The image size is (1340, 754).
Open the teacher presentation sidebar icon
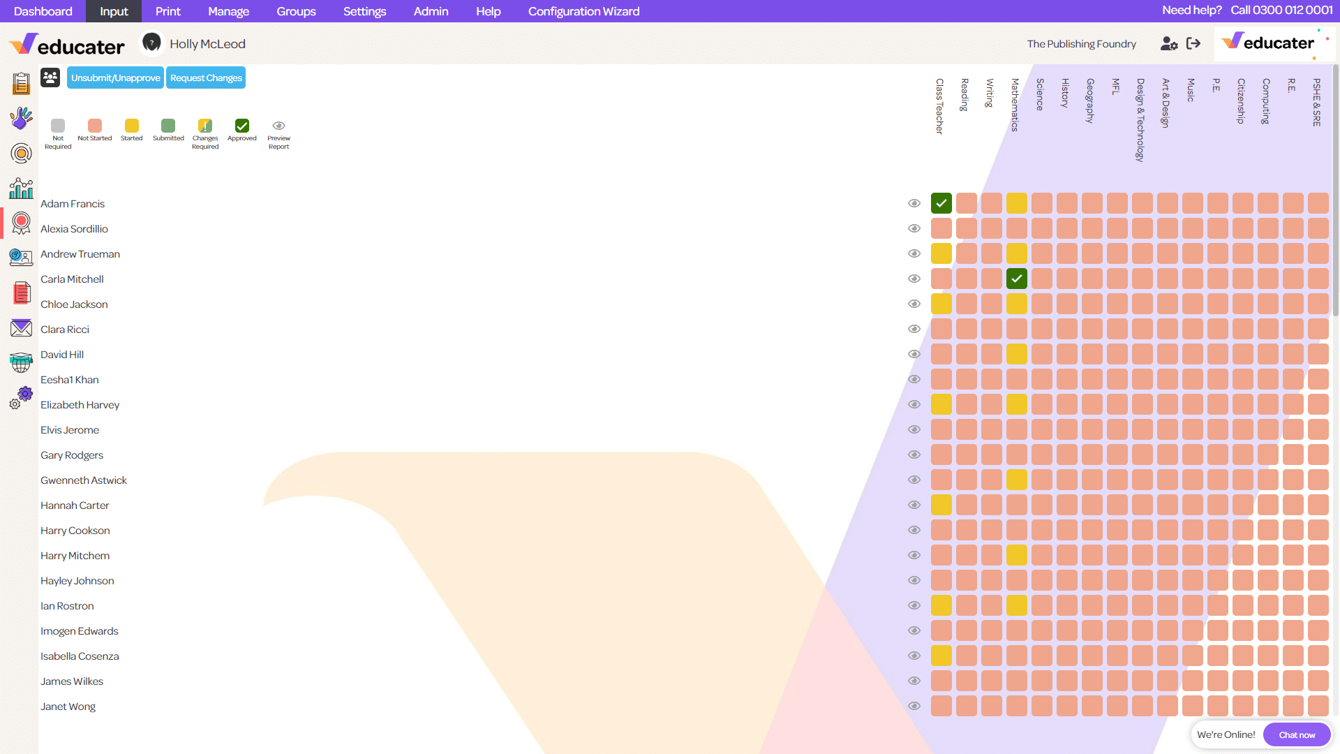tap(21, 258)
